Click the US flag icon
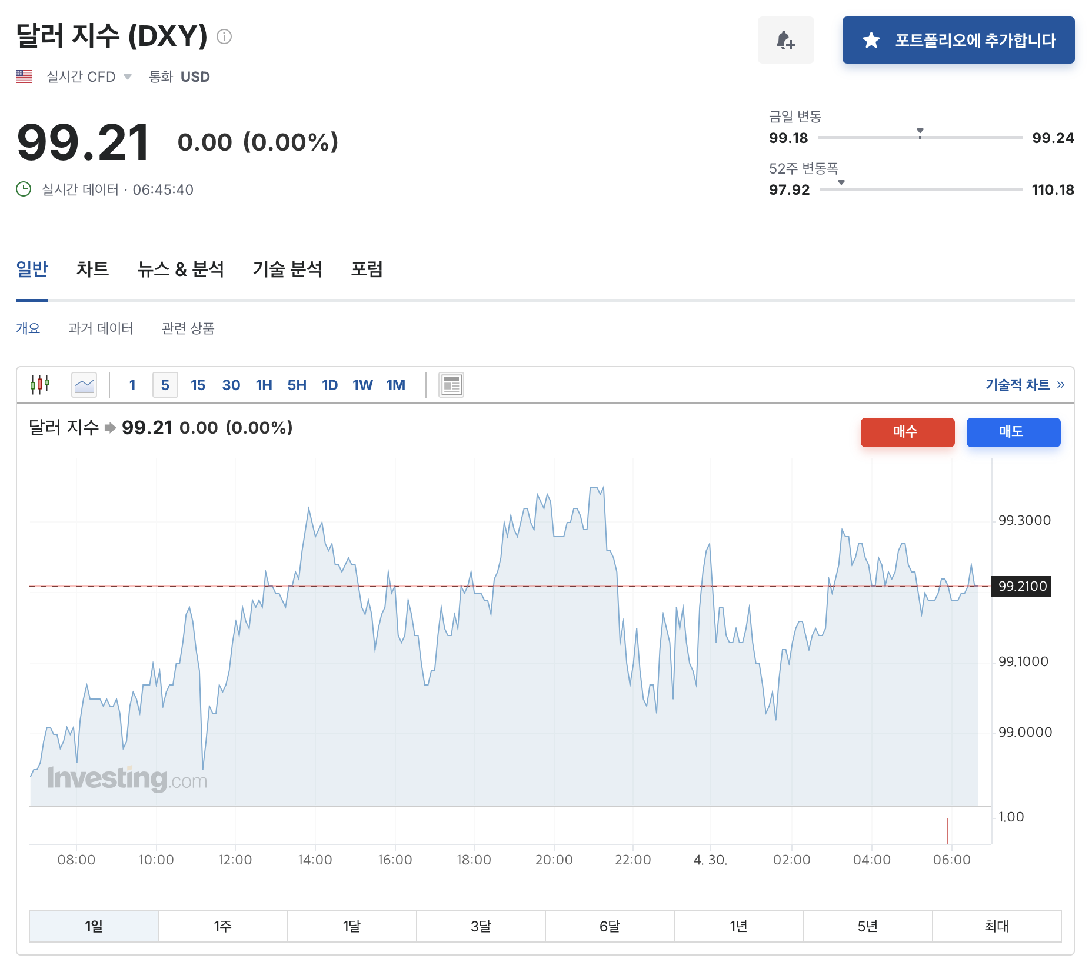1092x965 pixels. coord(24,76)
